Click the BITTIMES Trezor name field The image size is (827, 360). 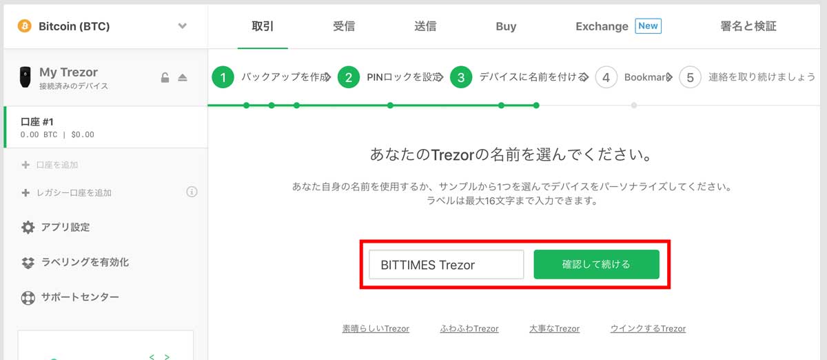[447, 264]
